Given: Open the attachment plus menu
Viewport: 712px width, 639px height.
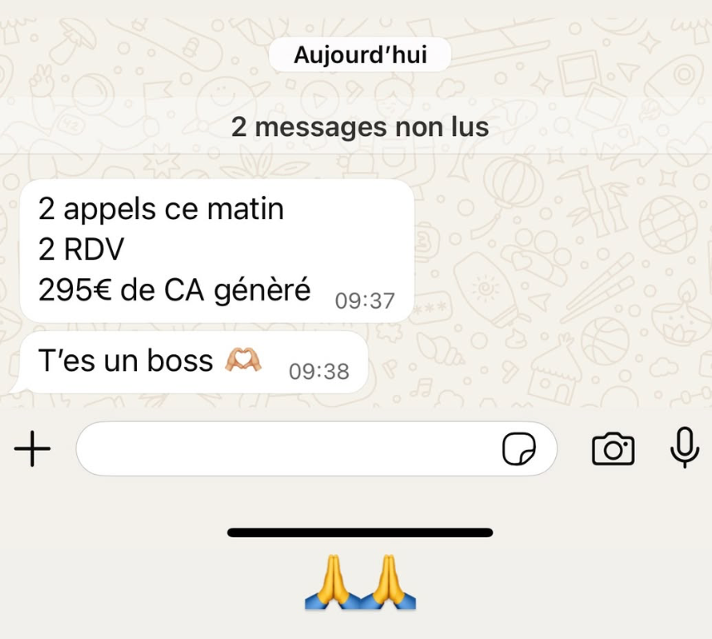Looking at the screenshot, I should pos(32,449).
